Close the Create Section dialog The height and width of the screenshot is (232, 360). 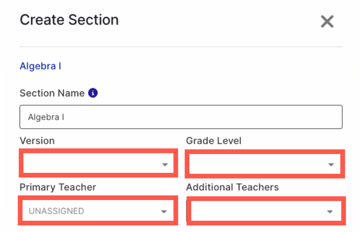(x=327, y=22)
